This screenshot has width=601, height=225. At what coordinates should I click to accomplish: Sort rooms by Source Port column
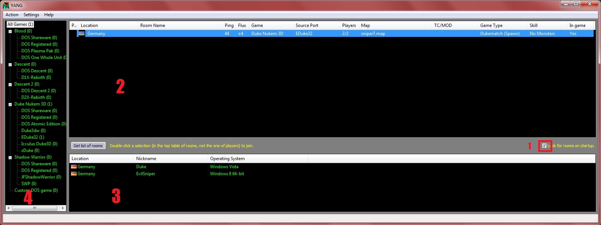tap(316, 25)
